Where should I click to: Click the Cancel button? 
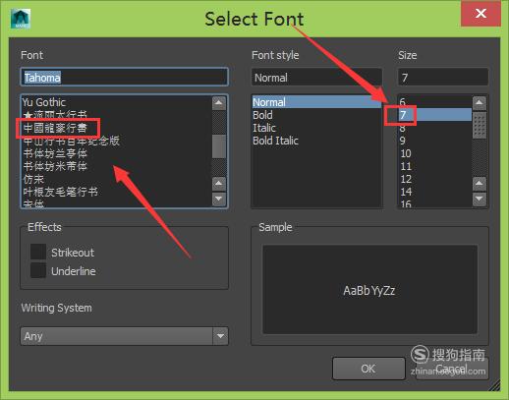tap(452, 369)
